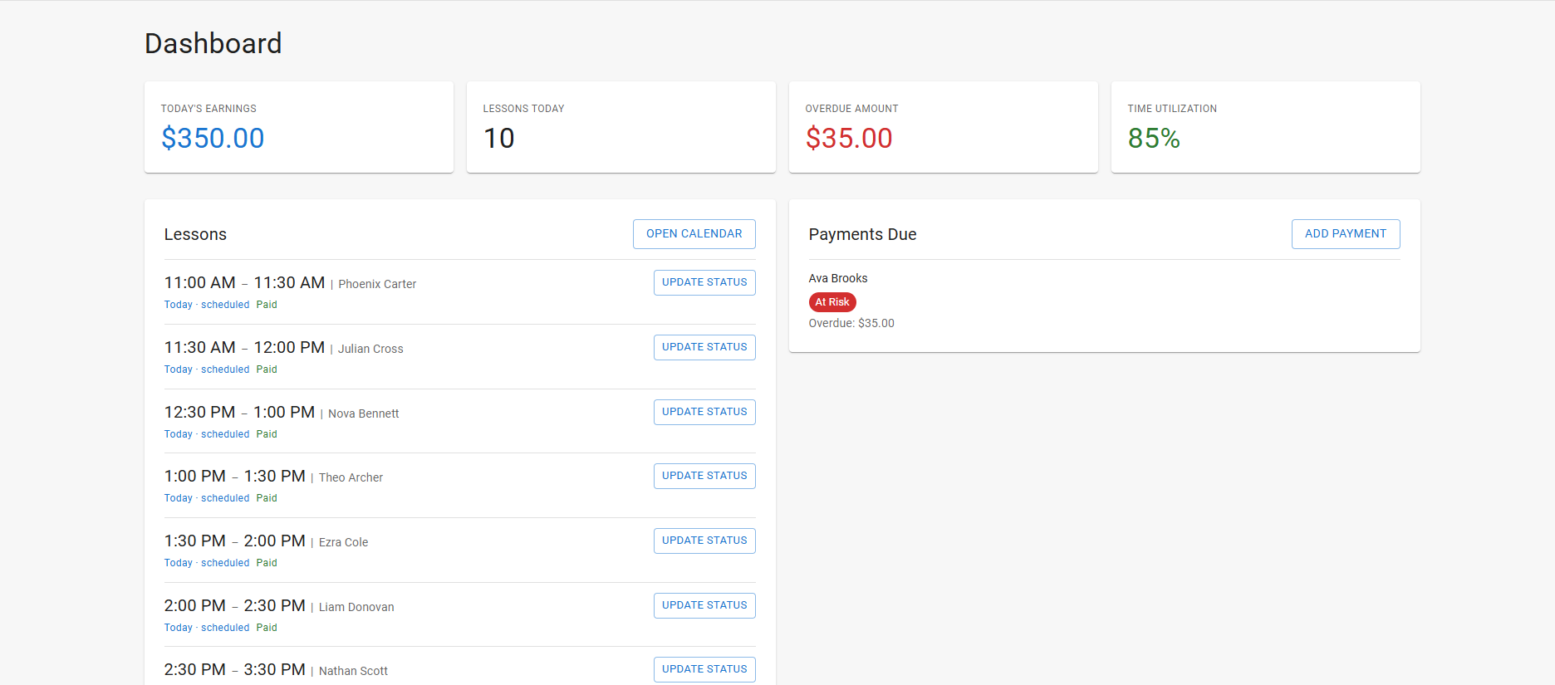Image resolution: width=1555 pixels, height=685 pixels.
Task: Update status for Nathan Scott lesson
Action: pyautogui.click(x=704, y=669)
